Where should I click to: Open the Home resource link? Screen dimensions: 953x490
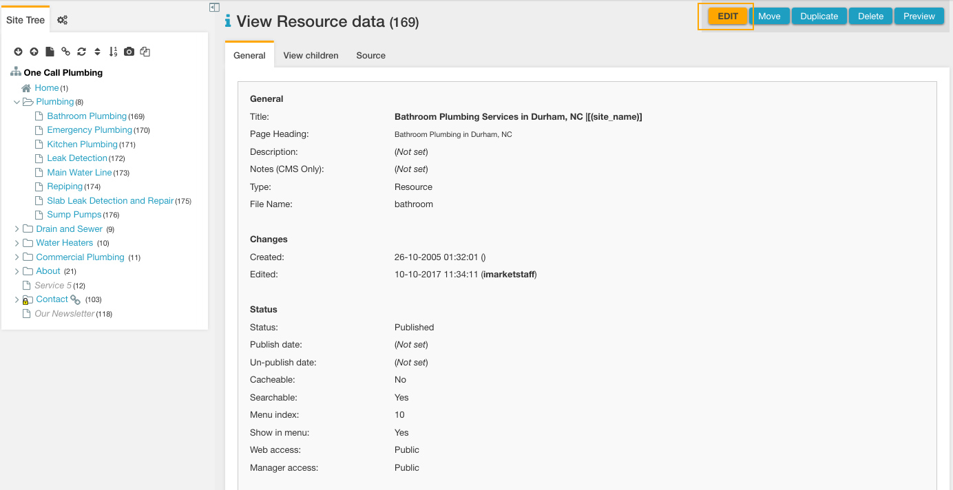click(47, 88)
